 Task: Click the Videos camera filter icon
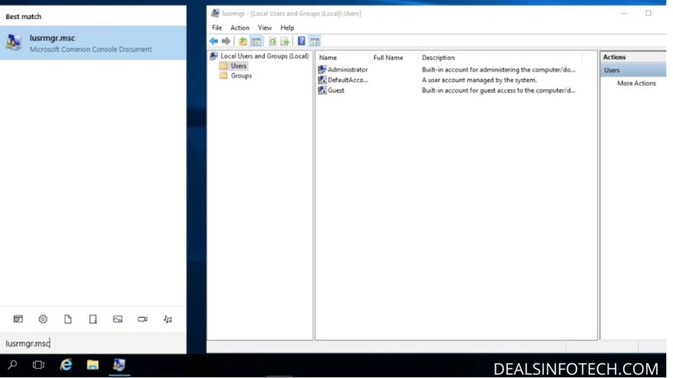[x=143, y=319]
